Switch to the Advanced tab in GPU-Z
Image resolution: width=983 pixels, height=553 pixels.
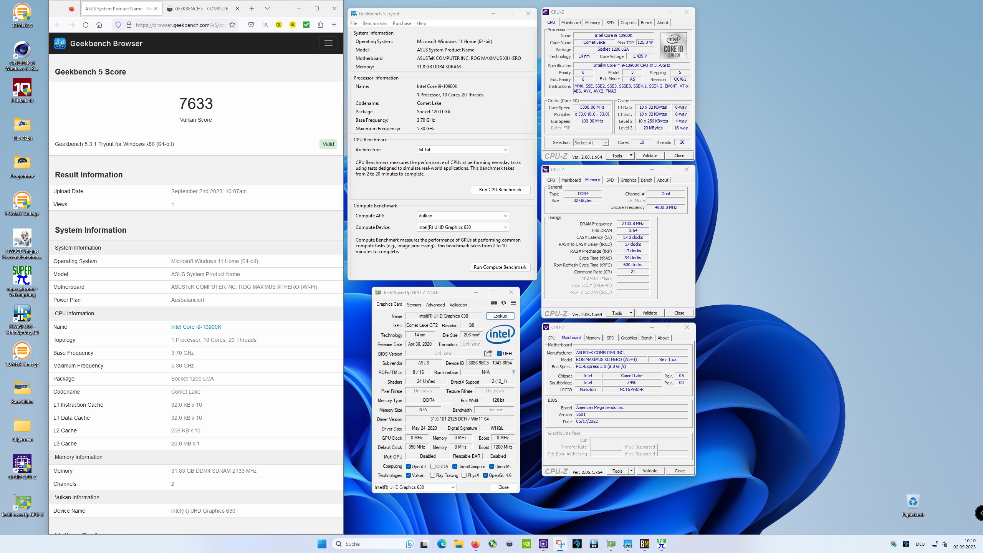click(x=435, y=305)
